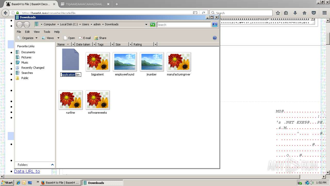330x186 pixels.
Task: Select the jnumber image thumbnail
Action: (x=152, y=62)
